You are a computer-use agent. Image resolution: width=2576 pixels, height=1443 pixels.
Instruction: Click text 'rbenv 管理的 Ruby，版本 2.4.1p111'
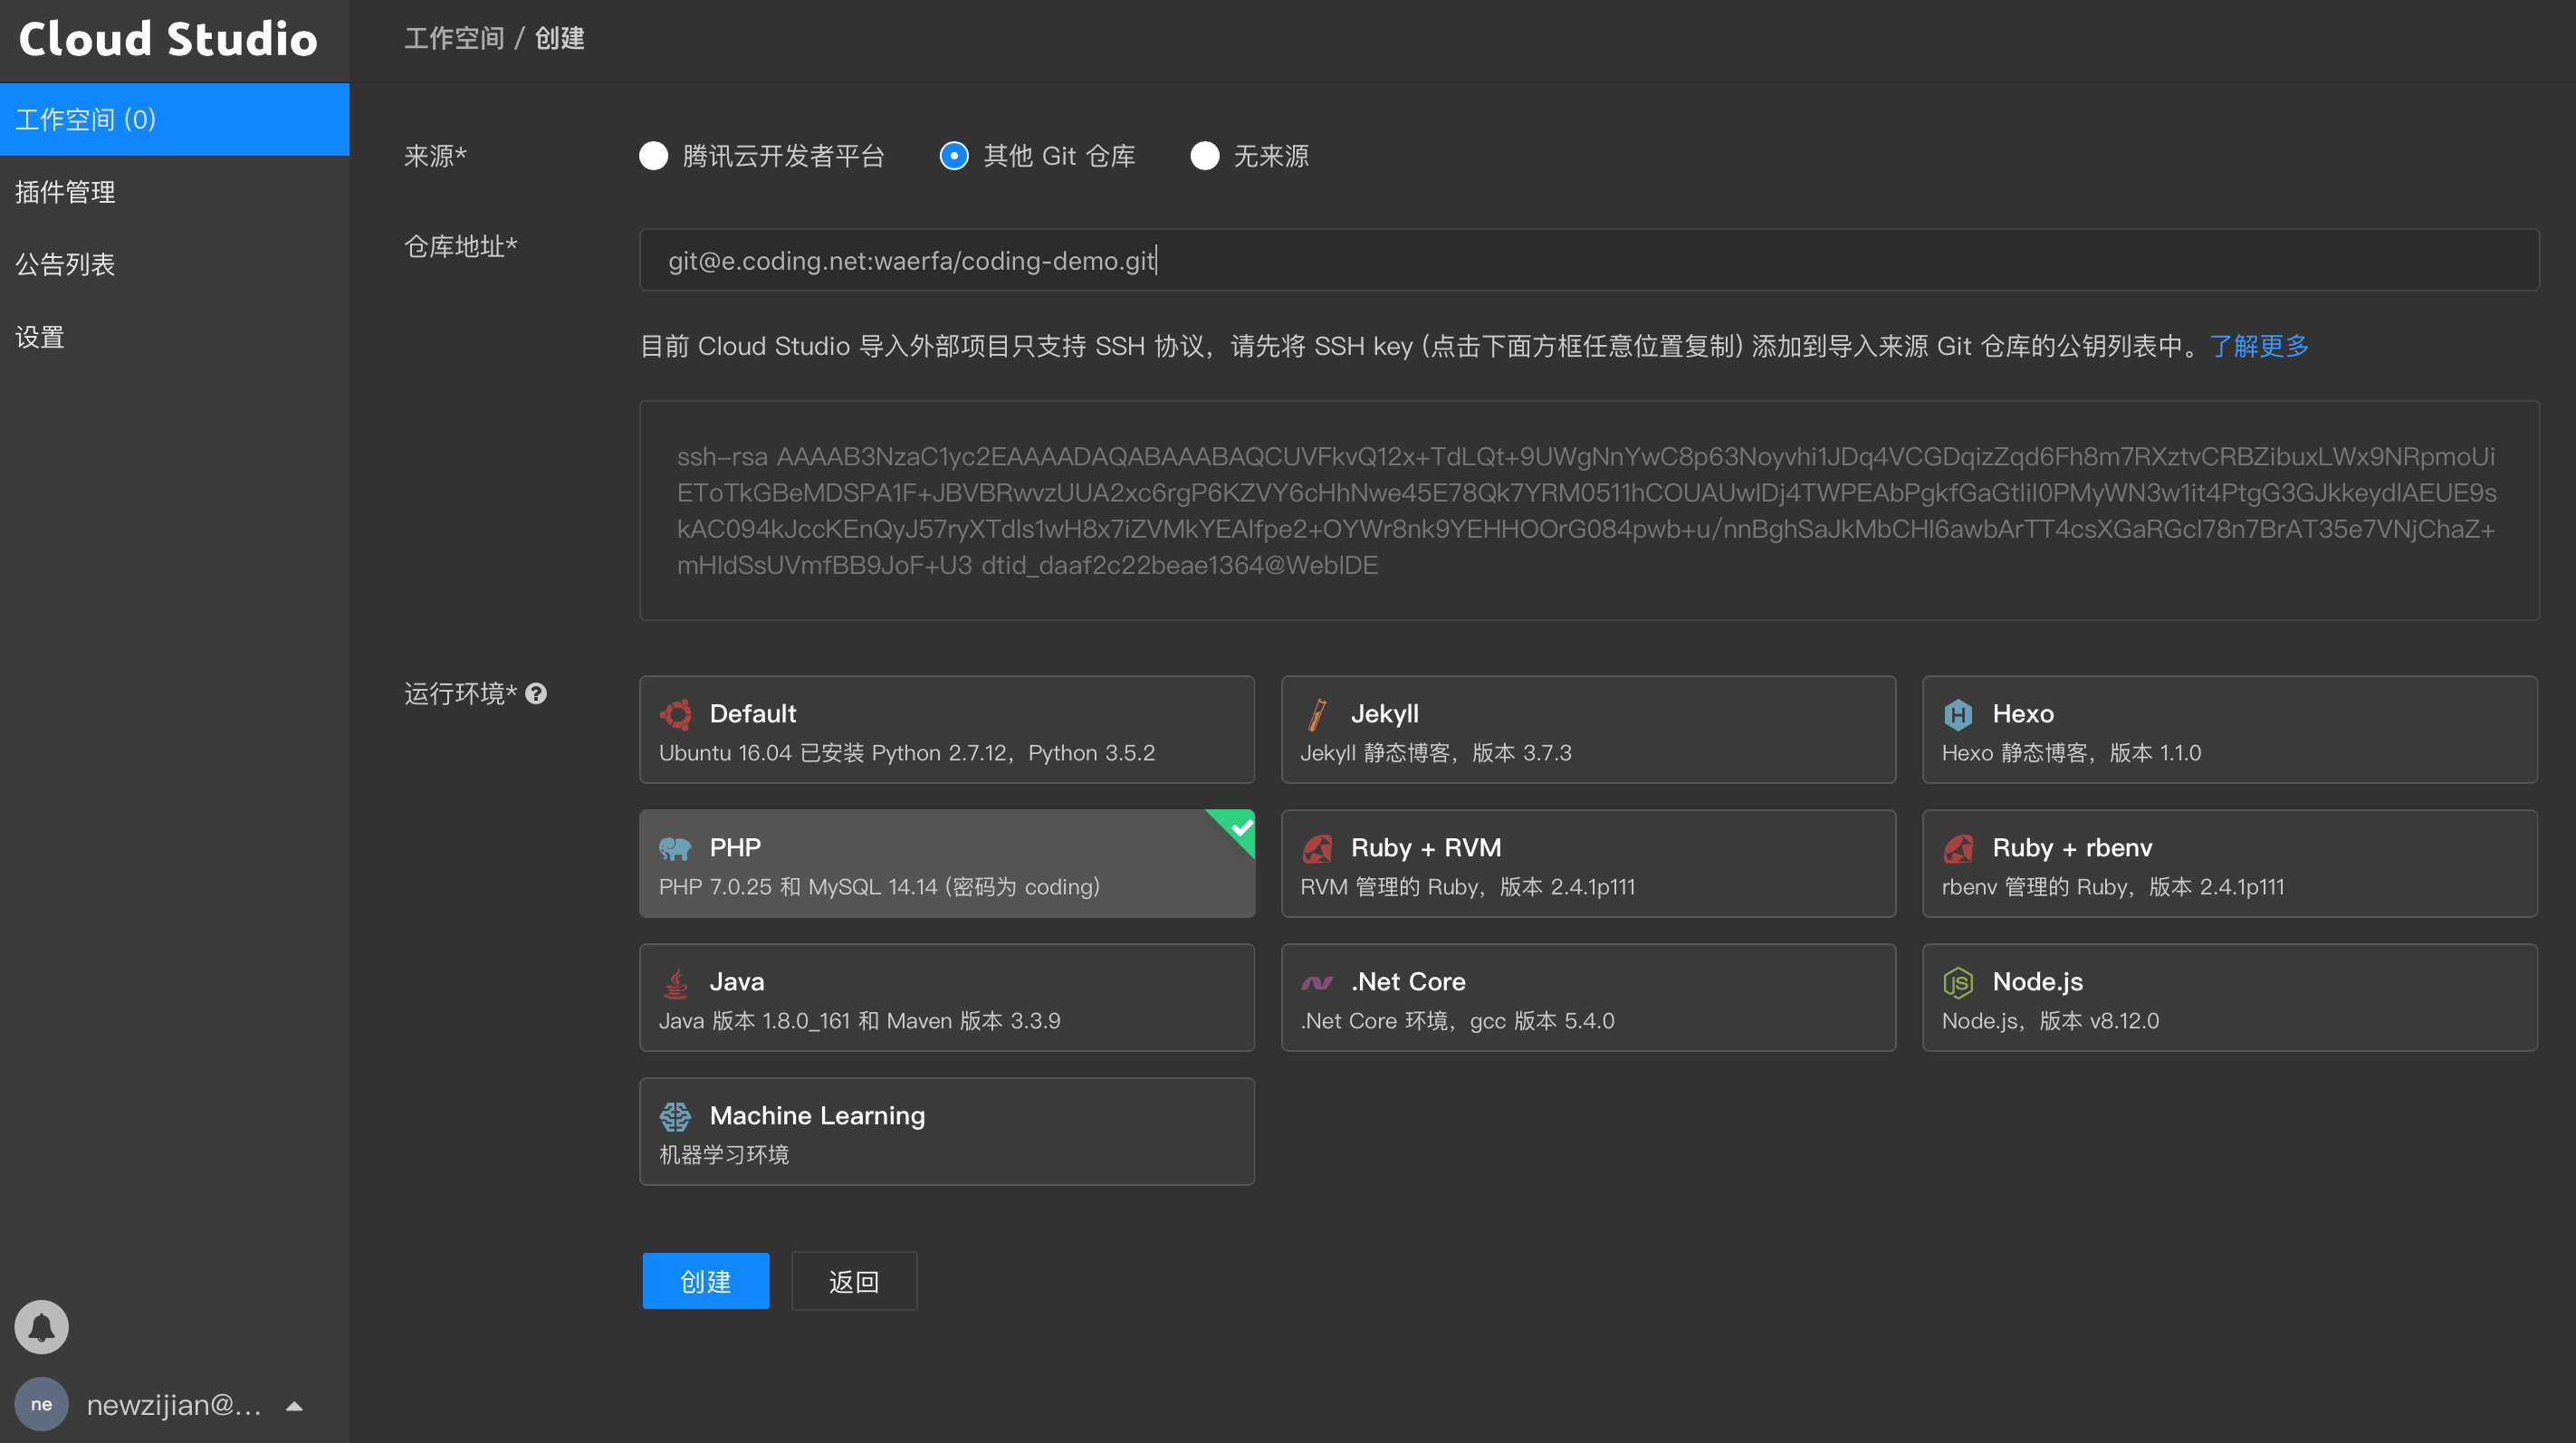pos(2113,887)
